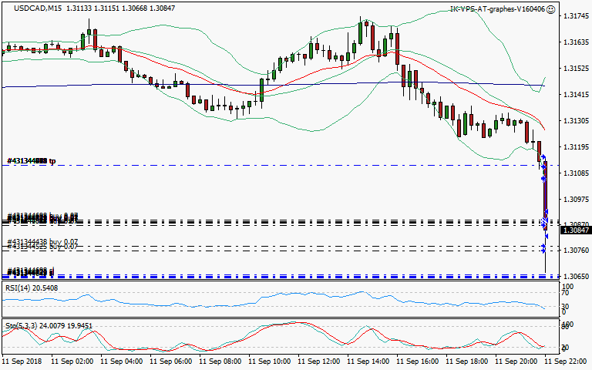Click the smiley face Expert Advisor icon
This screenshot has width=592, height=370.
click(x=551, y=9)
